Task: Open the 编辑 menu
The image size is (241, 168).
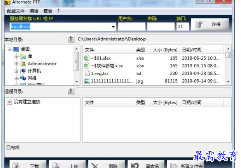Action: (x=34, y=11)
